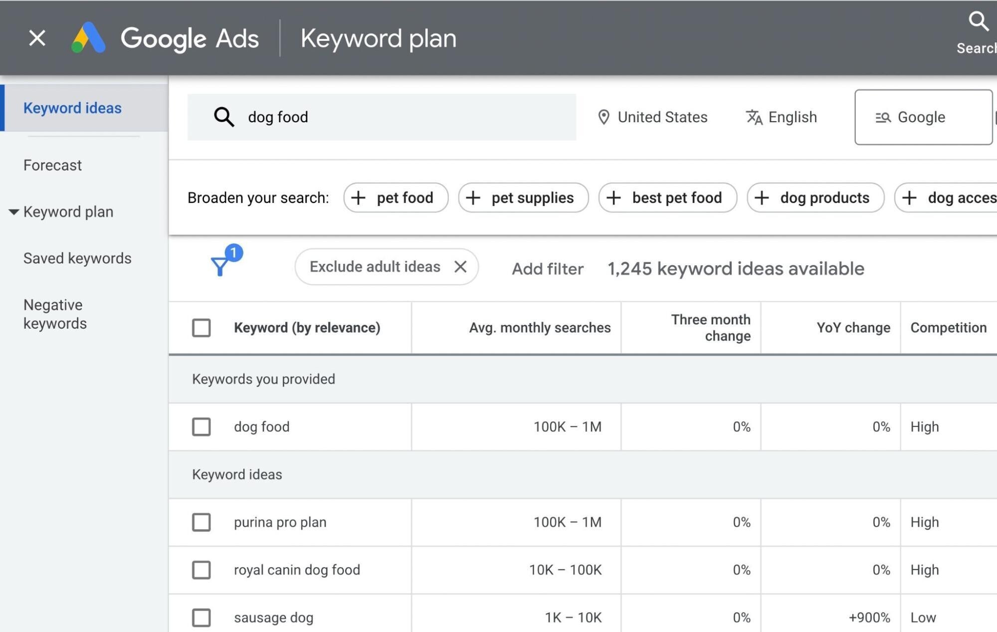Screen dimensions: 997x632
Task: Click the plus icon on the dog accessories chip
Action: (909, 198)
